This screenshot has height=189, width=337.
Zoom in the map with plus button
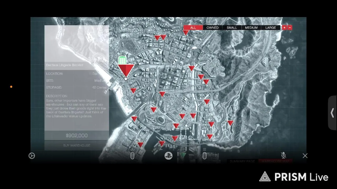click(284, 28)
